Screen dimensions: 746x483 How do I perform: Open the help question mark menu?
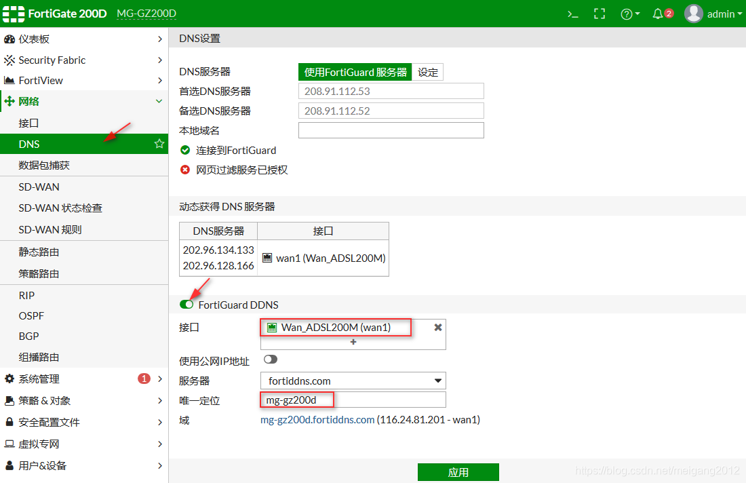coord(630,14)
